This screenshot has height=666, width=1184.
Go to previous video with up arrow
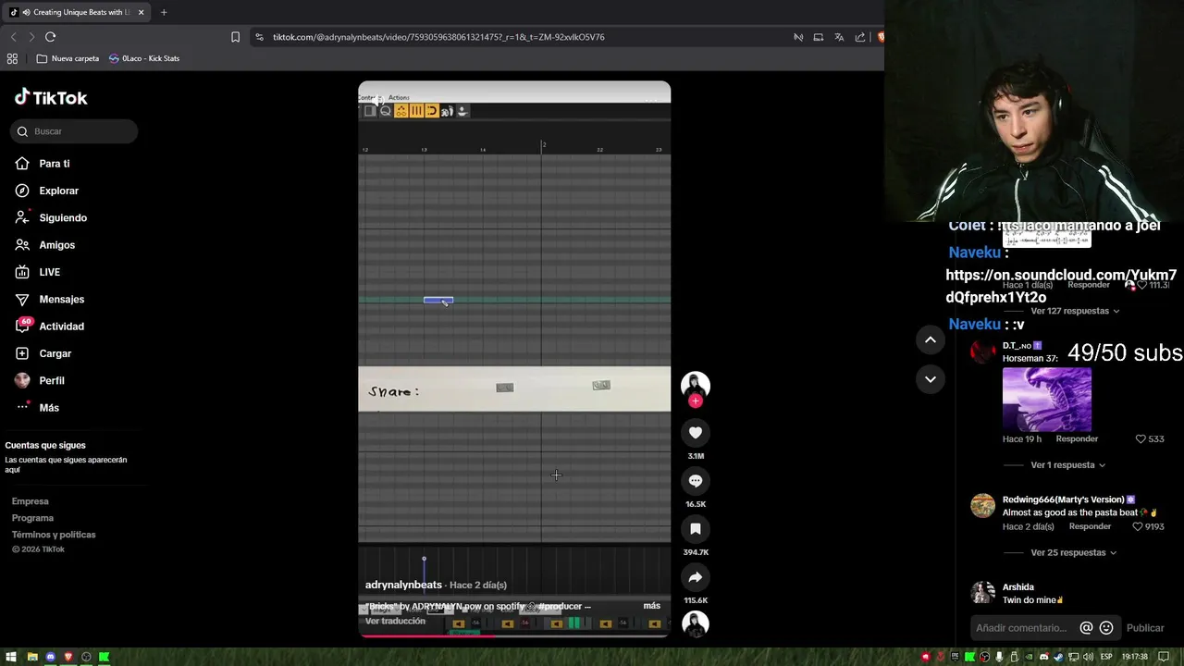(x=931, y=339)
